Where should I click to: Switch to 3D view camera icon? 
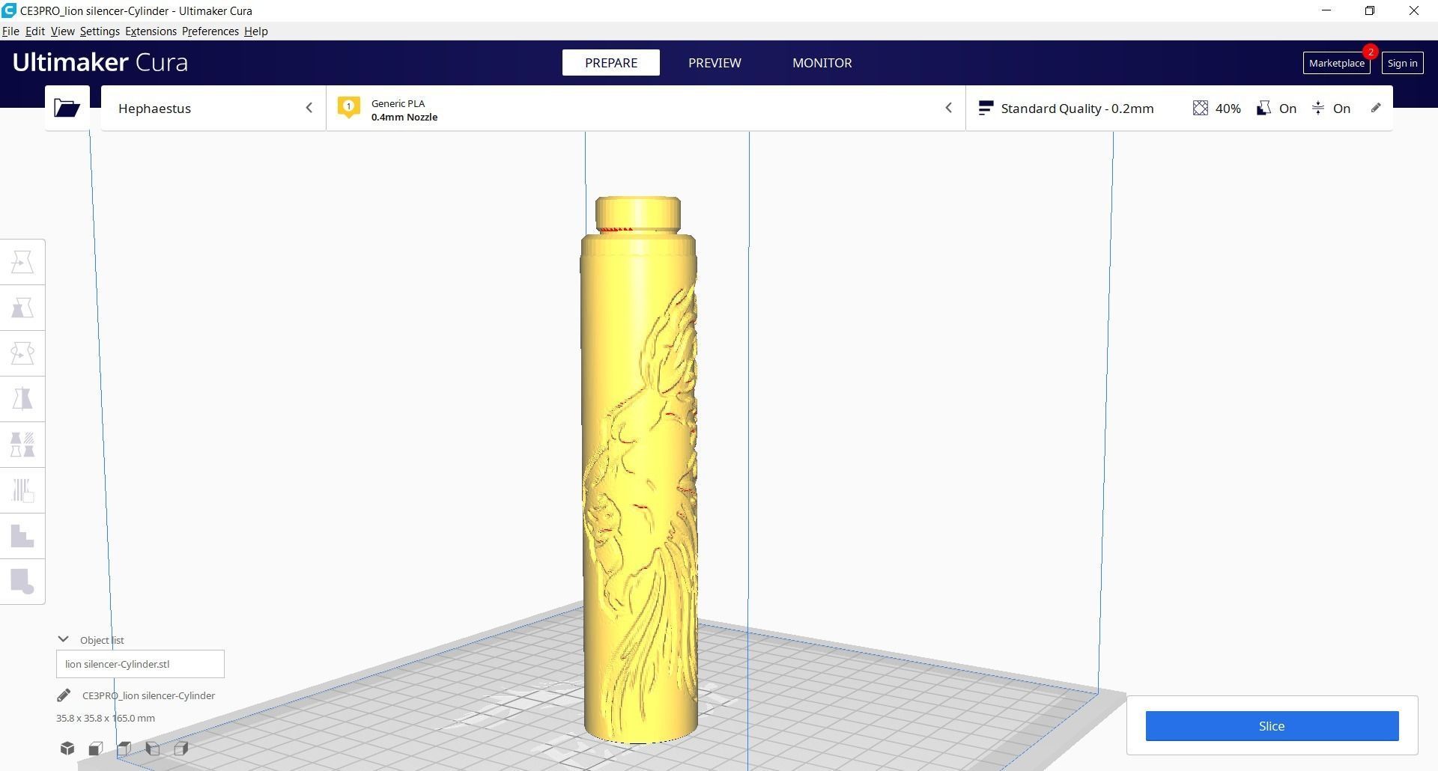(67, 749)
